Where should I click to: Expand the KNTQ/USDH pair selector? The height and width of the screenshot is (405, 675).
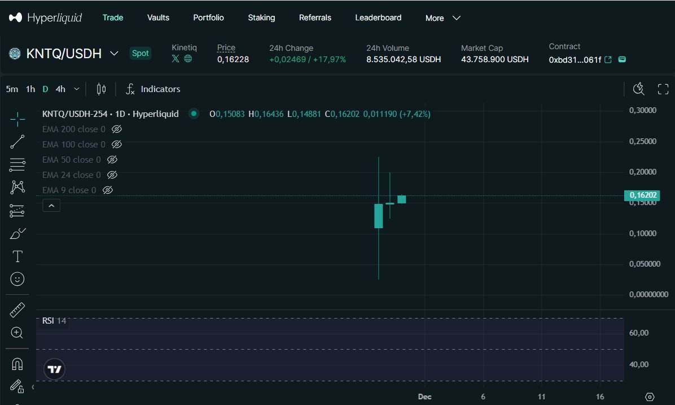pos(114,54)
